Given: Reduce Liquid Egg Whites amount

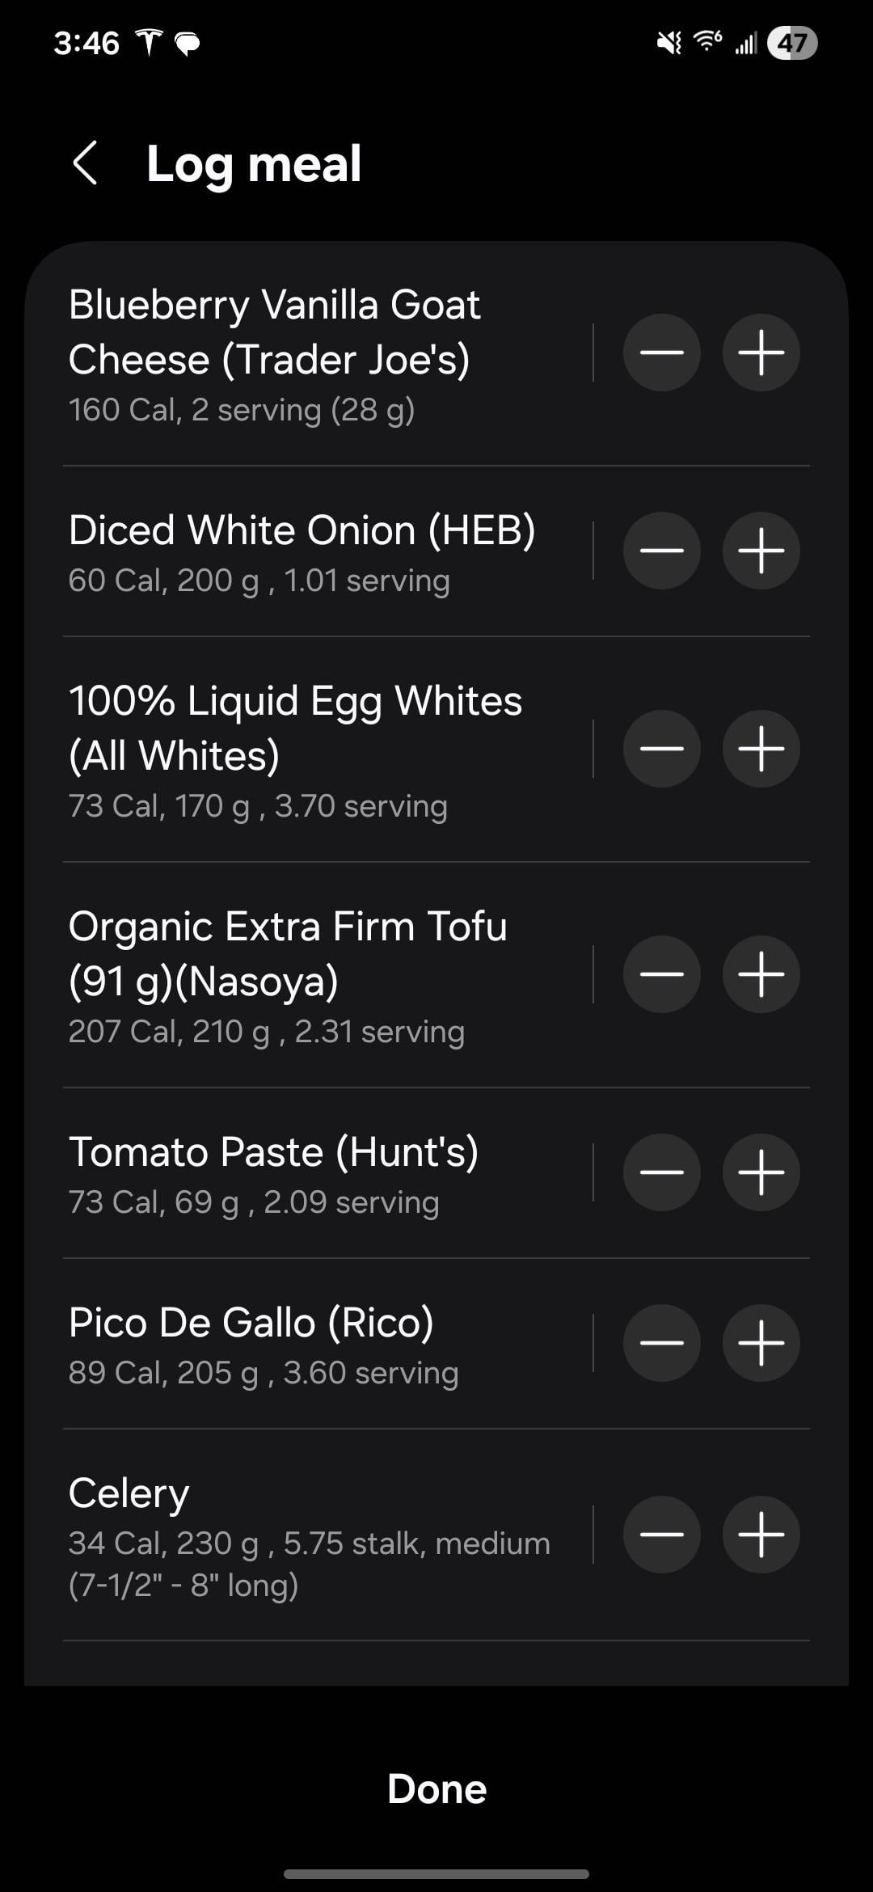Looking at the screenshot, I should coord(661,749).
